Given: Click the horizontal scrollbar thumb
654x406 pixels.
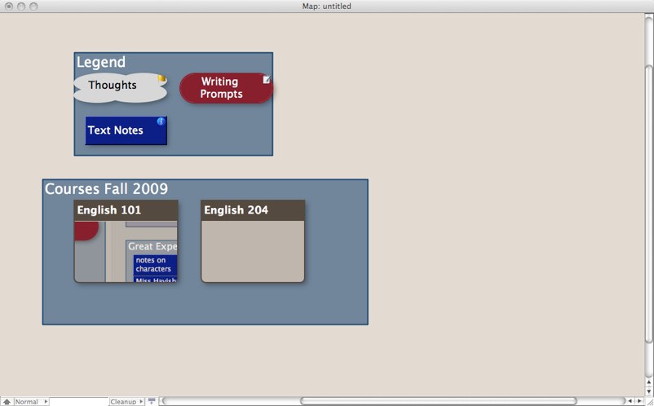Looking at the screenshot, I should pyautogui.click(x=439, y=401).
